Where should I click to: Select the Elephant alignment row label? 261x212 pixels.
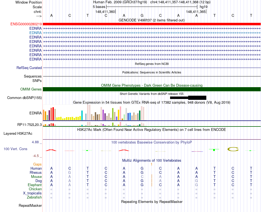click(35, 185)
